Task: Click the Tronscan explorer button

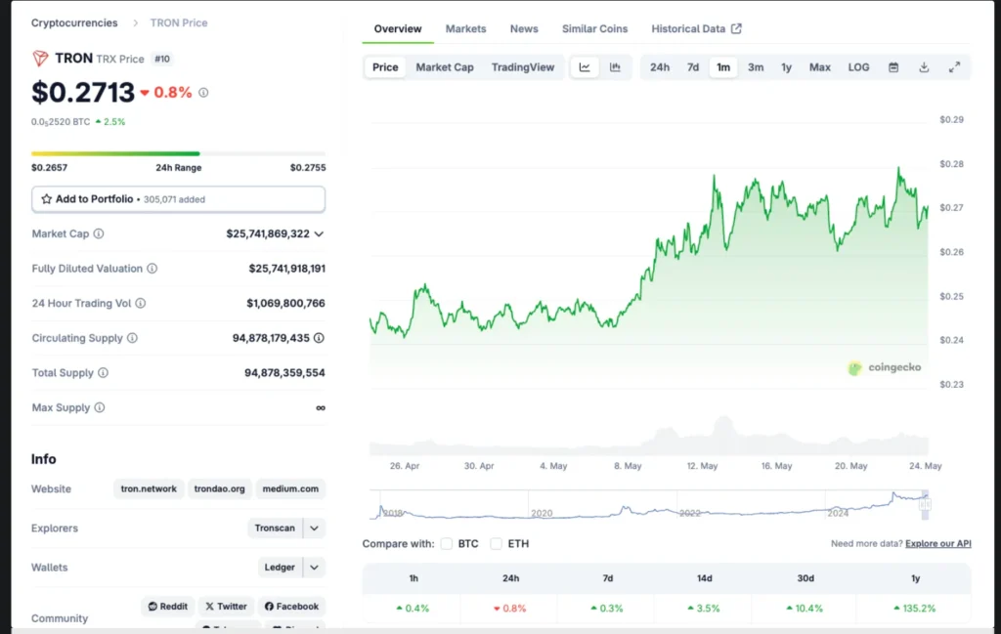Action: click(275, 528)
